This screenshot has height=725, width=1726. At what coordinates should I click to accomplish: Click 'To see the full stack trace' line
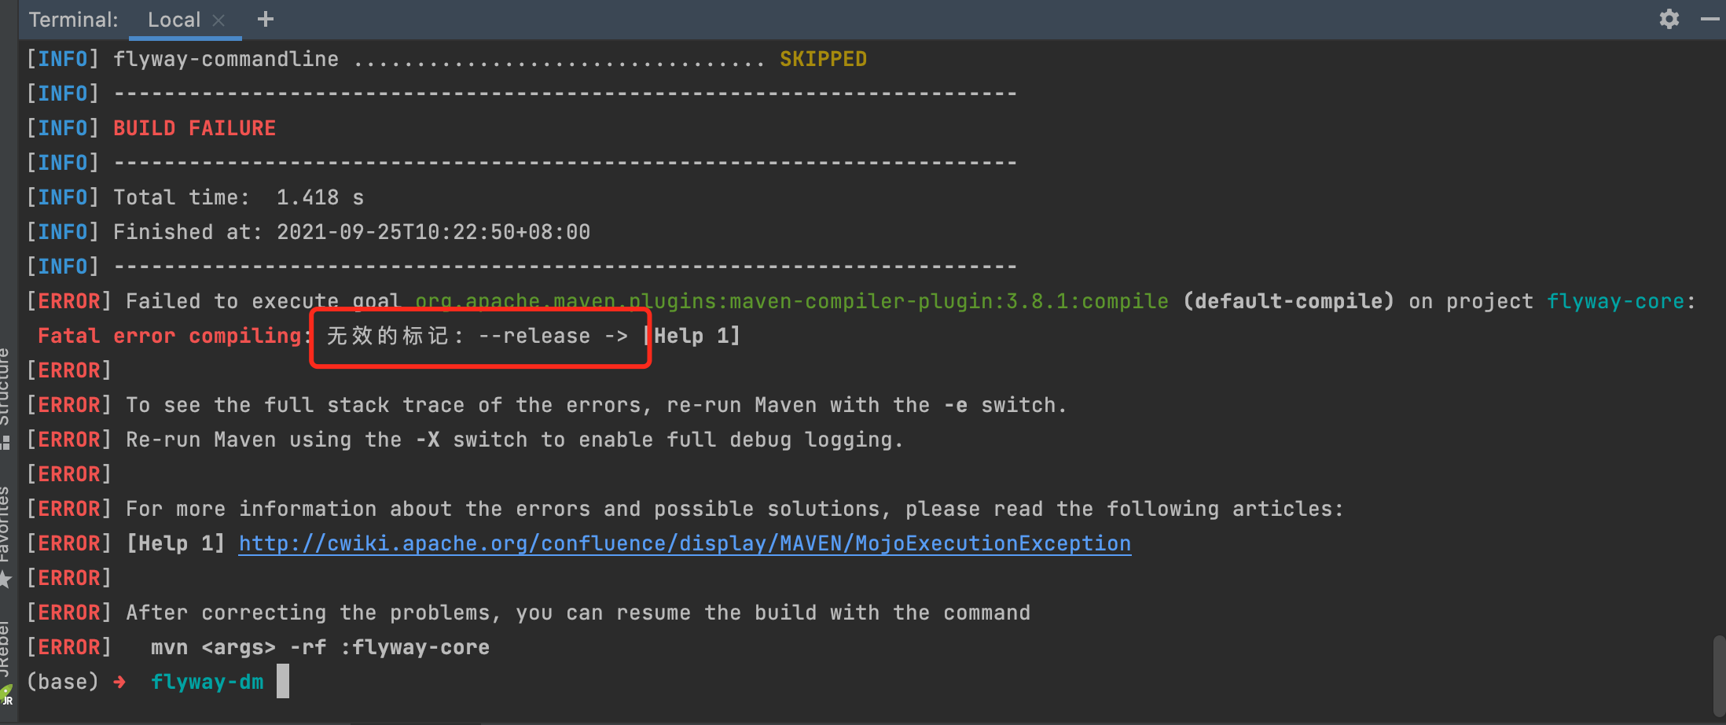596,405
